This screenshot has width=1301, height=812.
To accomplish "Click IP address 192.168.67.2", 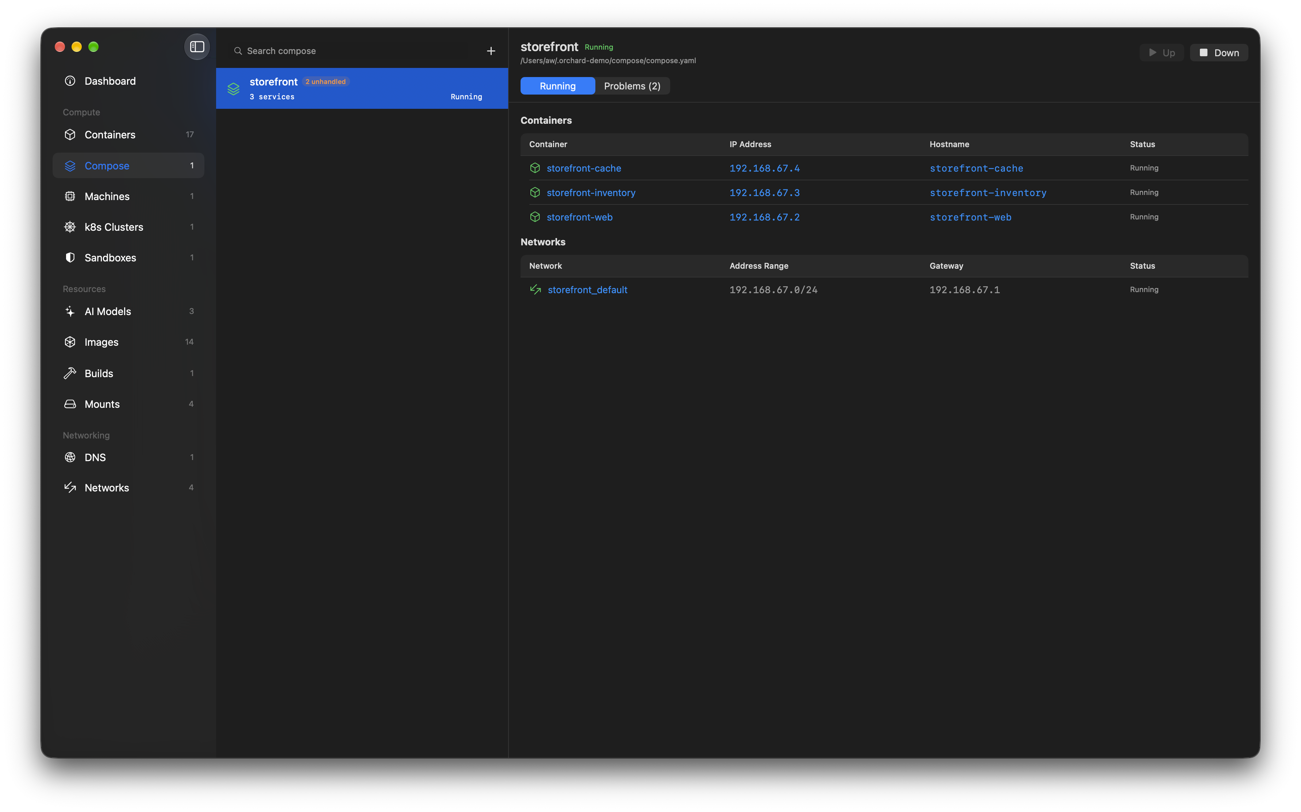I will pyautogui.click(x=764, y=217).
